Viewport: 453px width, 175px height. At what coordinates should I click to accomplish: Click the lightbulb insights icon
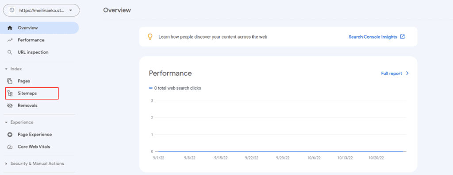pyautogui.click(x=150, y=37)
